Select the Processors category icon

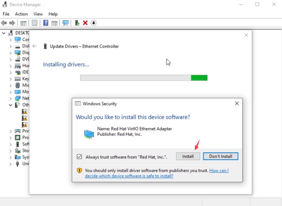pyautogui.click(x=18, y=138)
